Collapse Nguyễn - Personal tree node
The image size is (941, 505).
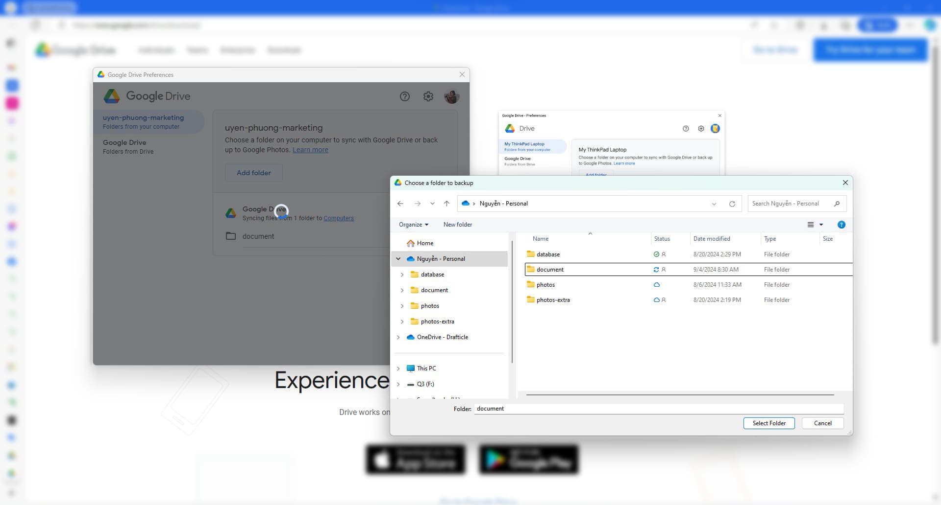click(x=398, y=259)
